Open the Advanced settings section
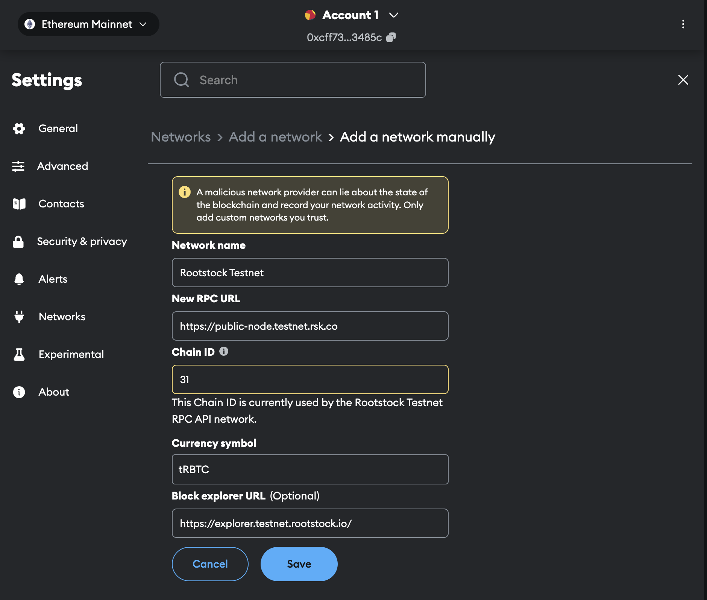 62,166
